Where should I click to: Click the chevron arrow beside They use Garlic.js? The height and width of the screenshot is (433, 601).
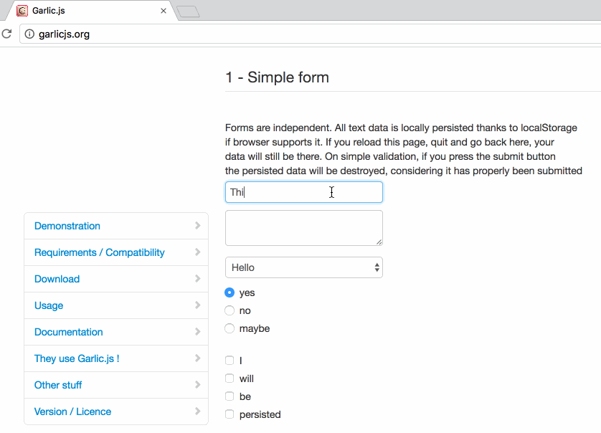click(x=197, y=358)
